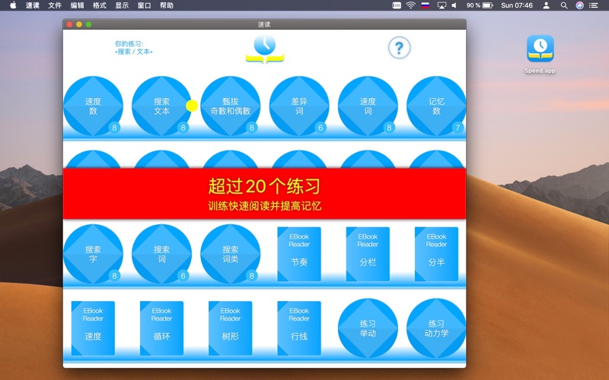This screenshot has width=609, height=380.
Task: Open the EBook Reader 分半 book
Action: [x=436, y=254]
